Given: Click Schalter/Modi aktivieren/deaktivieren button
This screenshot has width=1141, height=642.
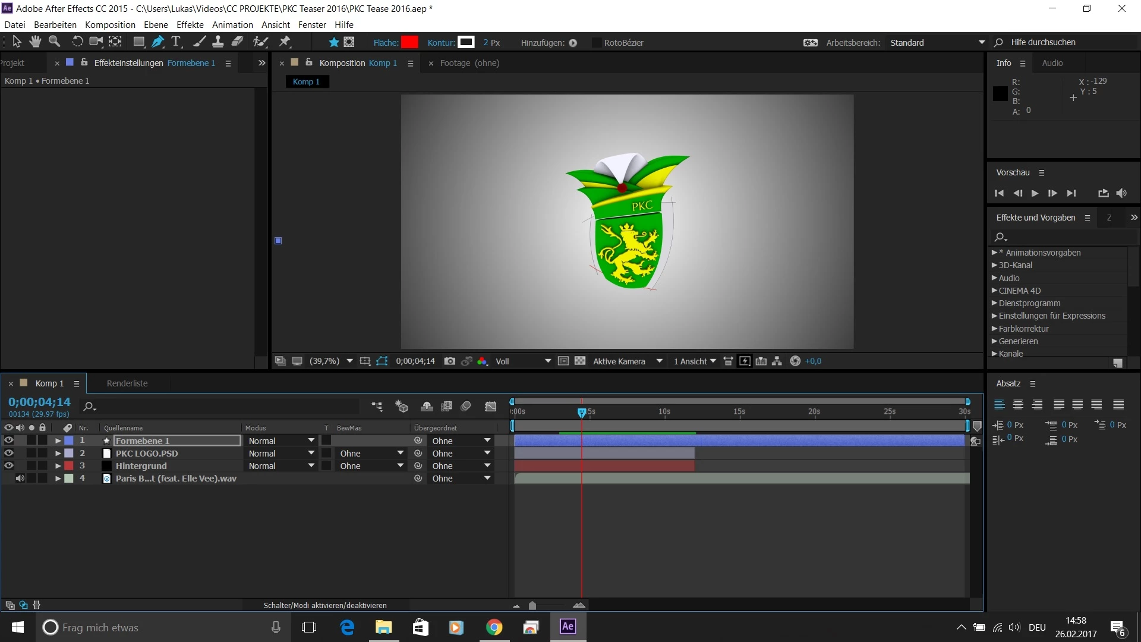Looking at the screenshot, I should (325, 605).
